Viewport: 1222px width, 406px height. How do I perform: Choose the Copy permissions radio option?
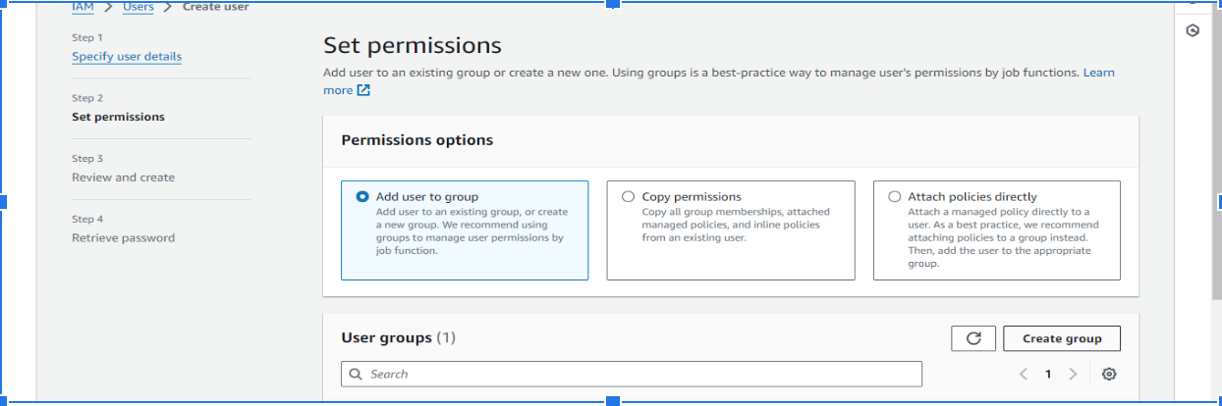click(629, 196)
